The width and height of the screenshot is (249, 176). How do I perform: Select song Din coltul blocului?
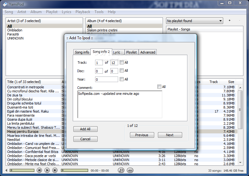tap(20, 99)
